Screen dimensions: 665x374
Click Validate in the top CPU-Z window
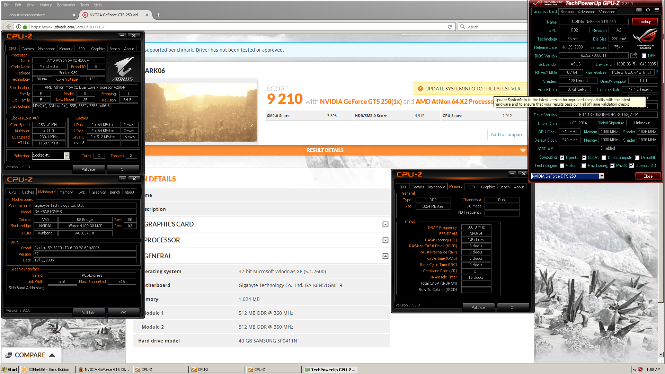click(x=88, y=169)
